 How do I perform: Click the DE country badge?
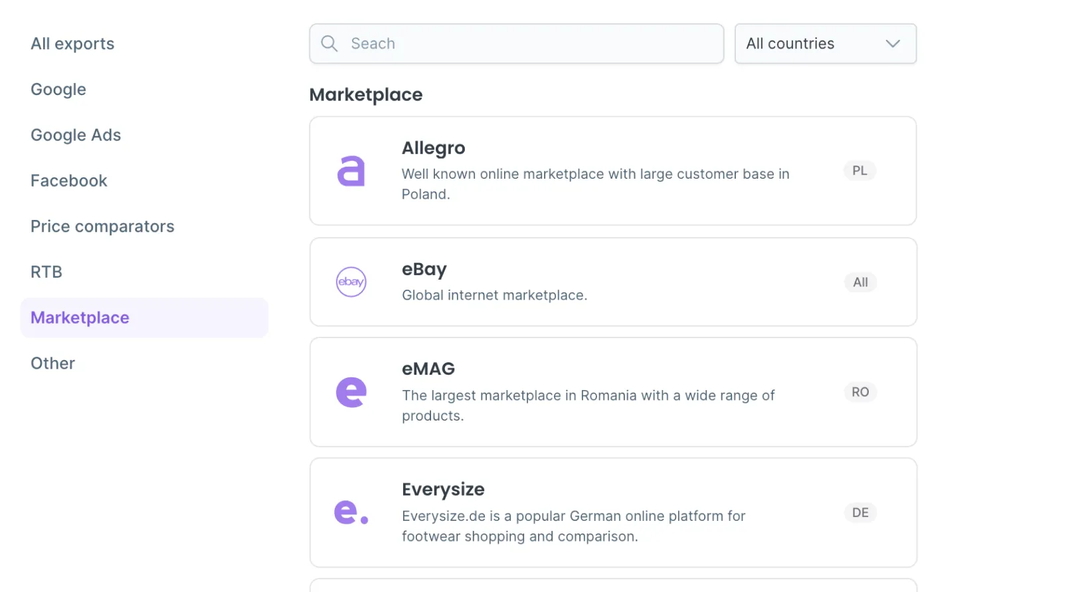coord(861,513)
